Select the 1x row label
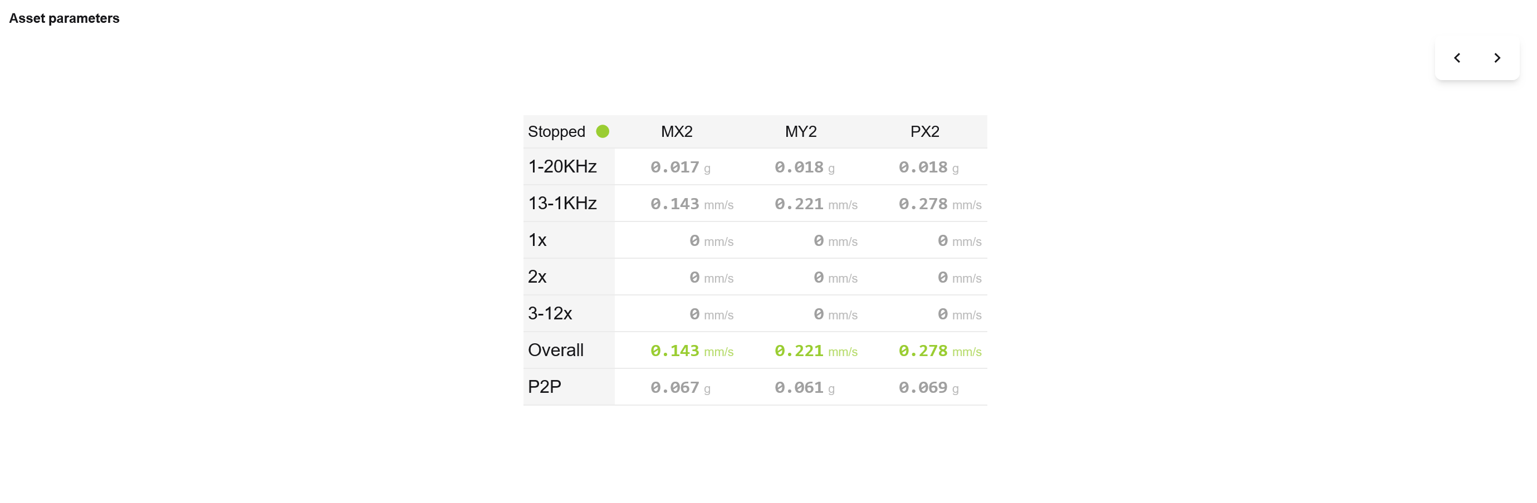The width and height of the screenshot is (1537, 503). [x=537, y=240]
